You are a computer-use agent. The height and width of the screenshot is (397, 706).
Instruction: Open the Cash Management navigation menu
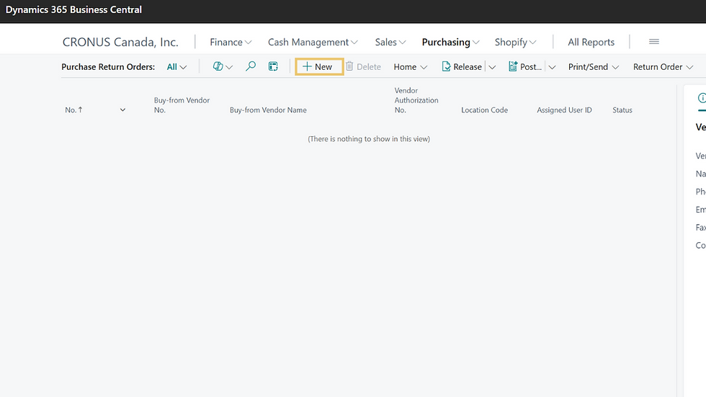click(x=313, y=42)
